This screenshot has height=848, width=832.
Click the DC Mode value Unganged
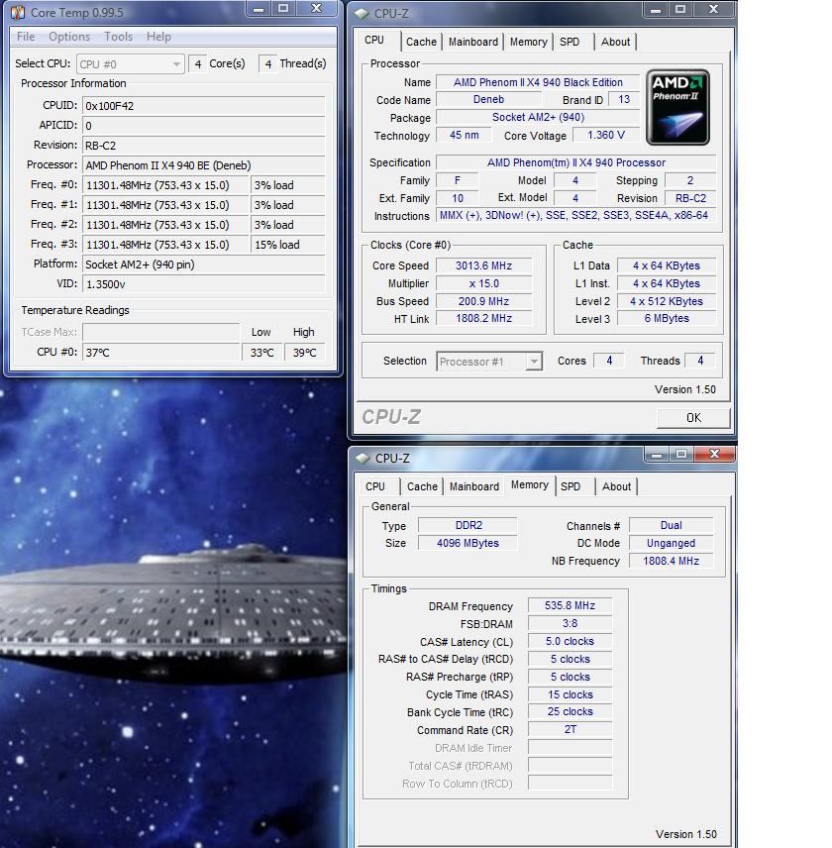[671, 543]
